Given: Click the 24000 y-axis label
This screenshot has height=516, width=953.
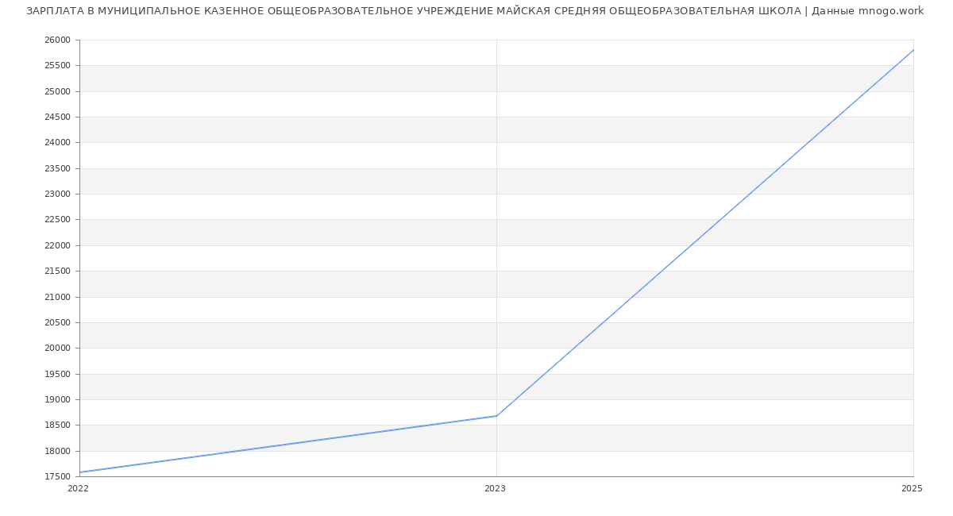Looking at the screenshot, I should [57, 143].
